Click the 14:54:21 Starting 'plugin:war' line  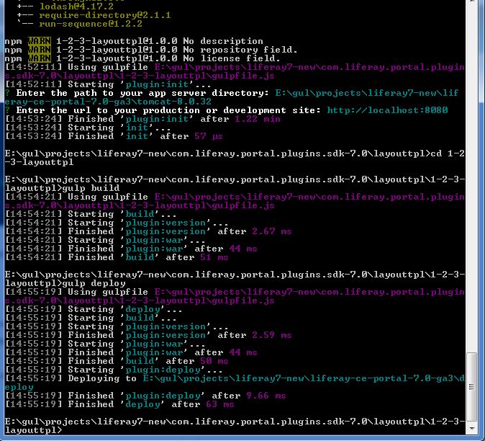(x=105, y=240)
